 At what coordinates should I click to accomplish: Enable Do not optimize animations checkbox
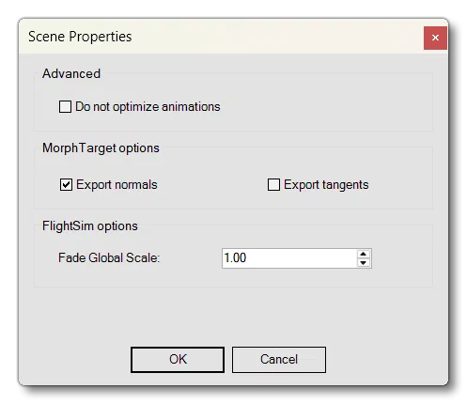coord(65,106)
